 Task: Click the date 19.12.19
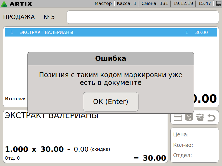[x=183, y=3]
